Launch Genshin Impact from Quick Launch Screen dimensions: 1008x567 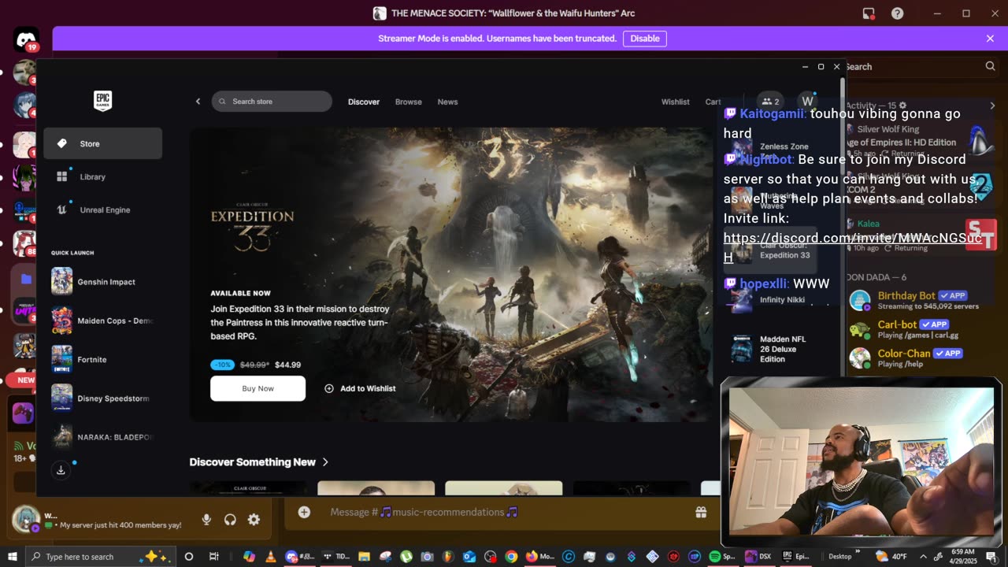103,281
